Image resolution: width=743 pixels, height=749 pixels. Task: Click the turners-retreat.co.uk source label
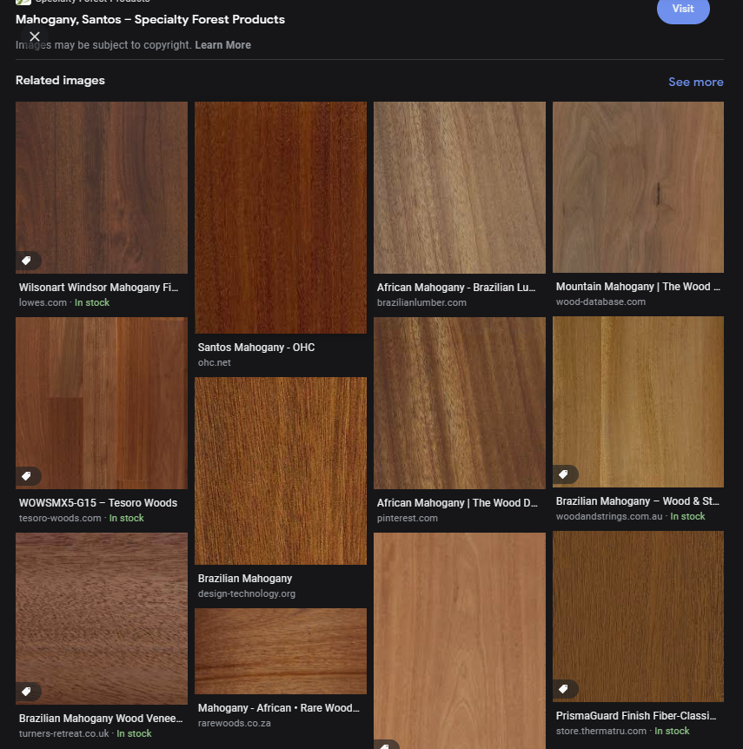(63, 733)
